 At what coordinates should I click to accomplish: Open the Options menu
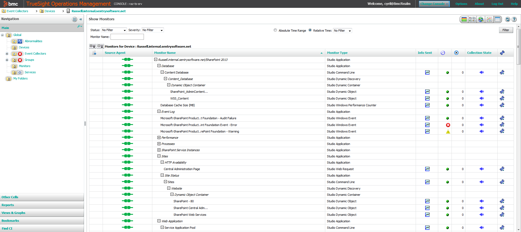coord(461,4)
